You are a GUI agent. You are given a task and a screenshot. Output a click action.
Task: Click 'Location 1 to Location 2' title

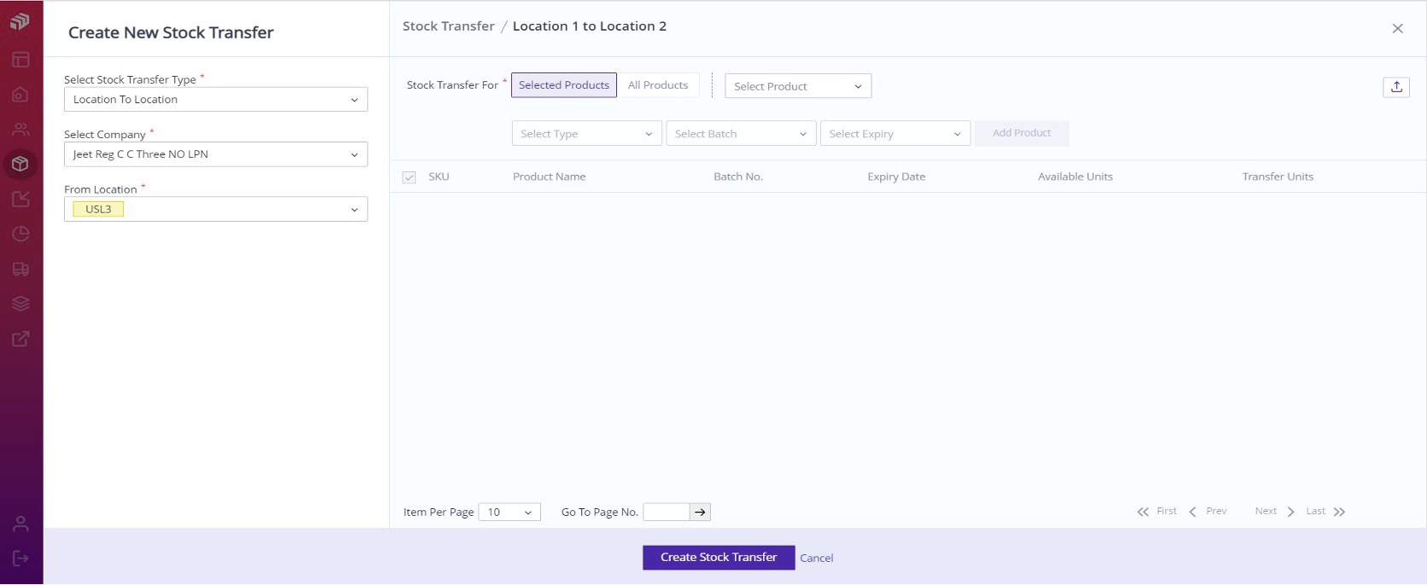[590, 26]
